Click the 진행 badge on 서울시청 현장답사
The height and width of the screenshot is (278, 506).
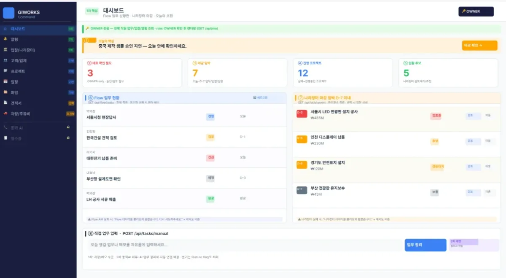(211, 116)
